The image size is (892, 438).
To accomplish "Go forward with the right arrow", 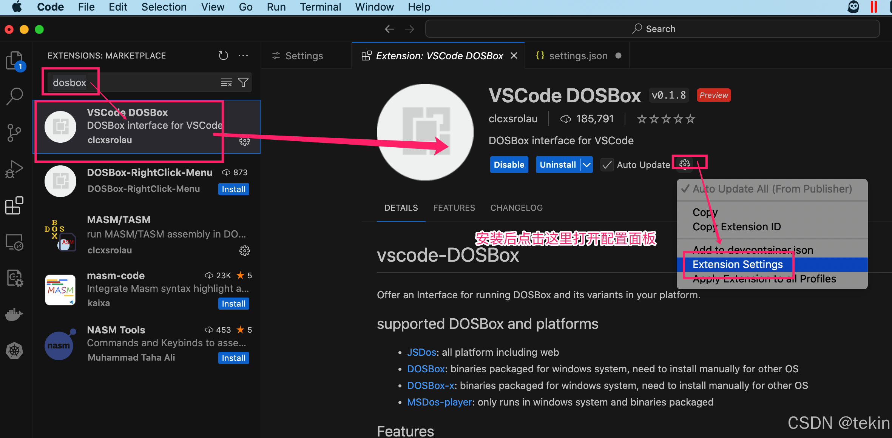I will pyautogui.click(x=409, y=29).
